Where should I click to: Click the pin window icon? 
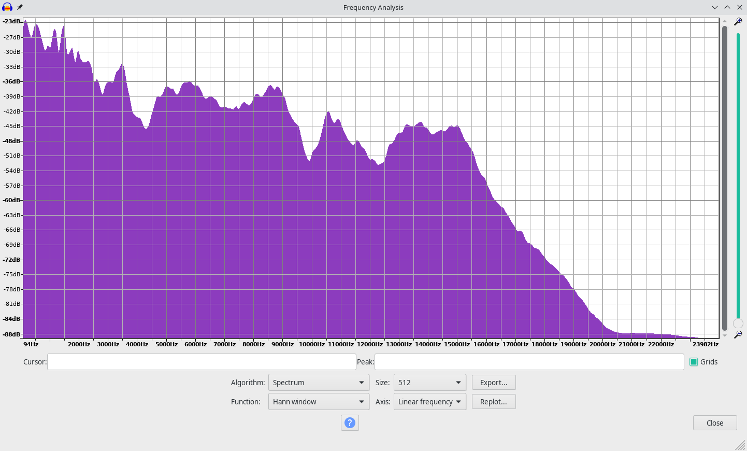coord(20,7)
